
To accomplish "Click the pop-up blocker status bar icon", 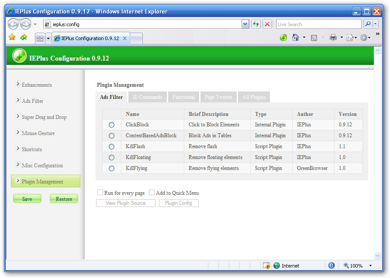I will tap(266, 266).
